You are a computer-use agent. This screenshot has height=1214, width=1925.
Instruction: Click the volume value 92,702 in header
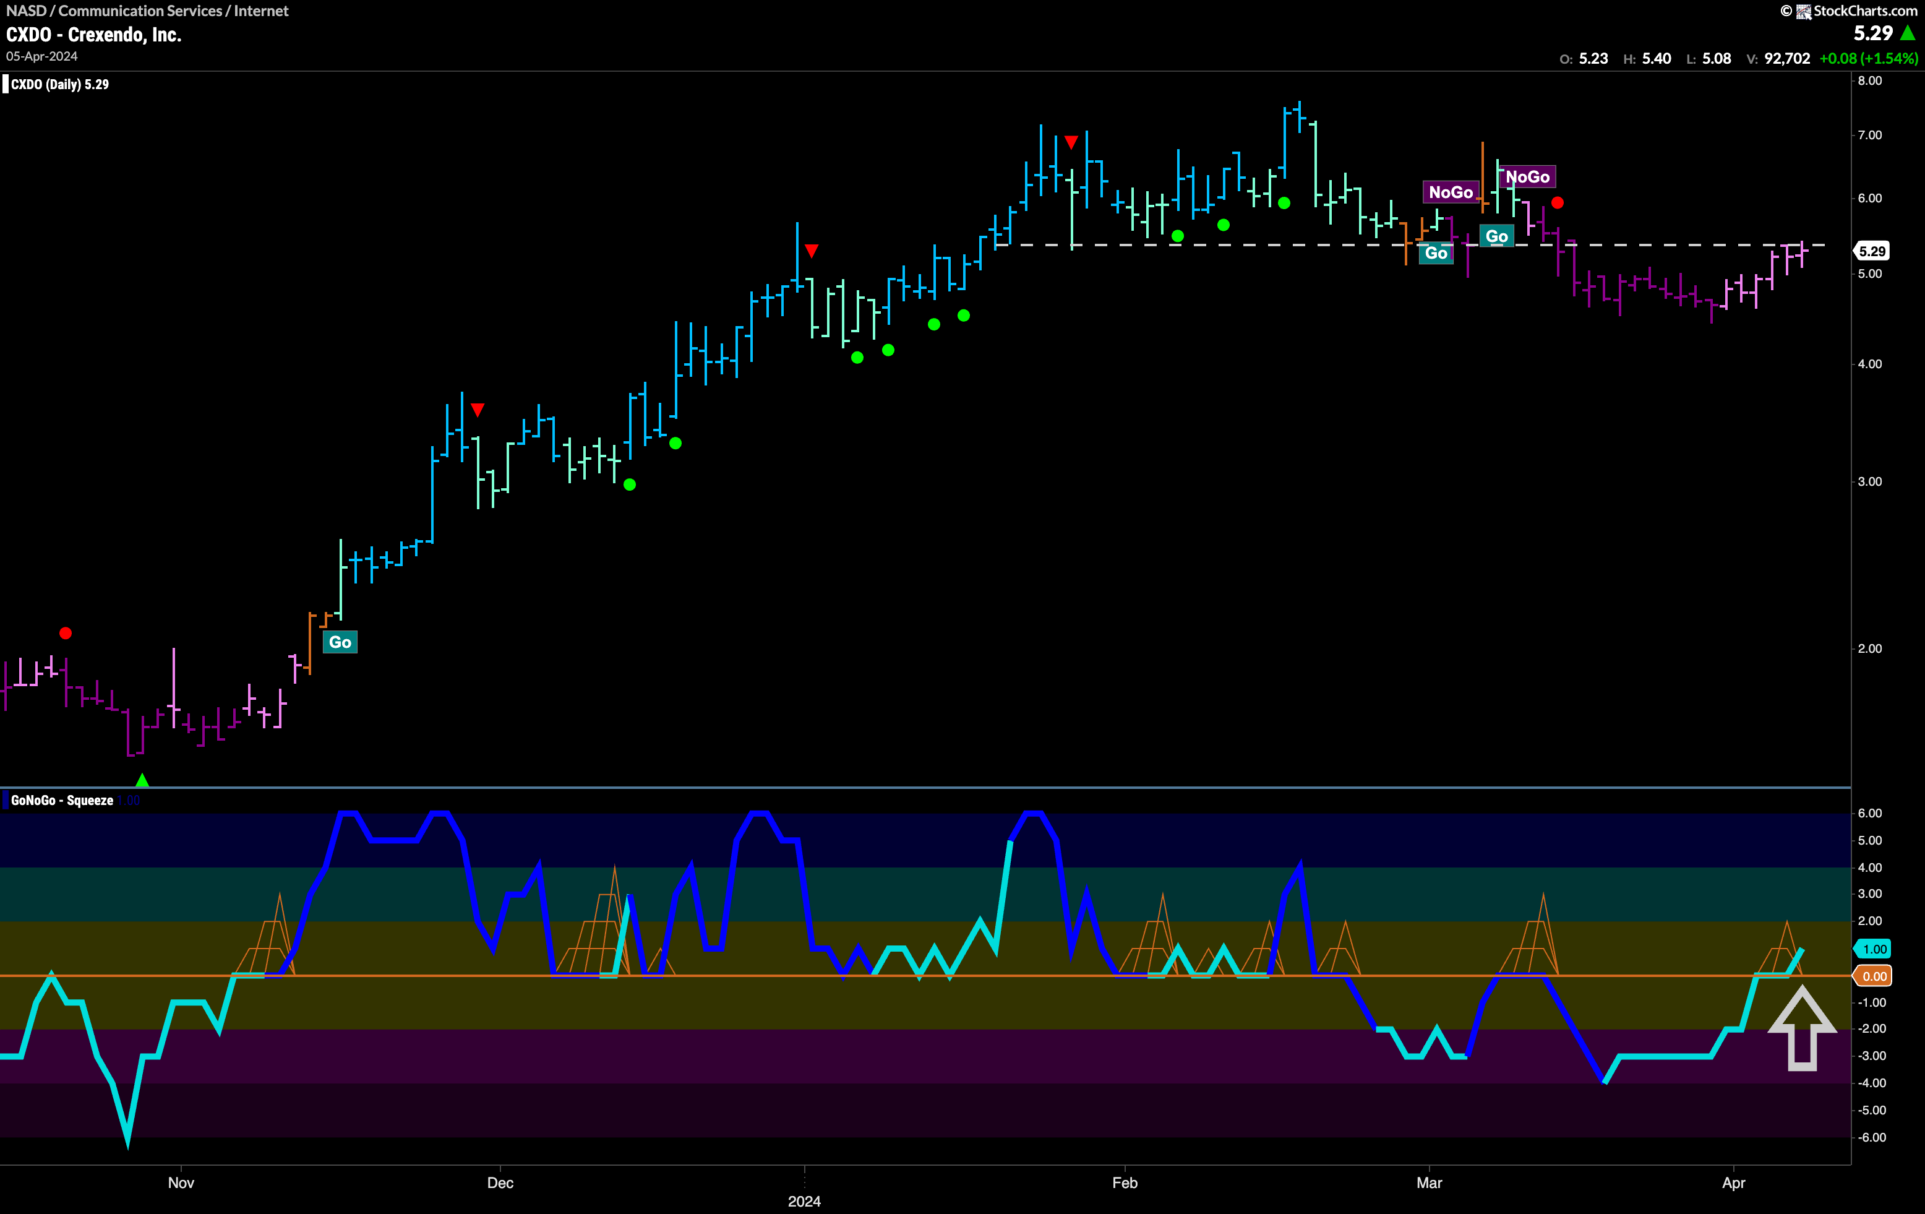coord(1786,58)
